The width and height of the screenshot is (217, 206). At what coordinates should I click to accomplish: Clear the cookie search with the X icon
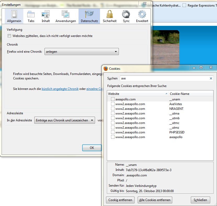[211, 78]
